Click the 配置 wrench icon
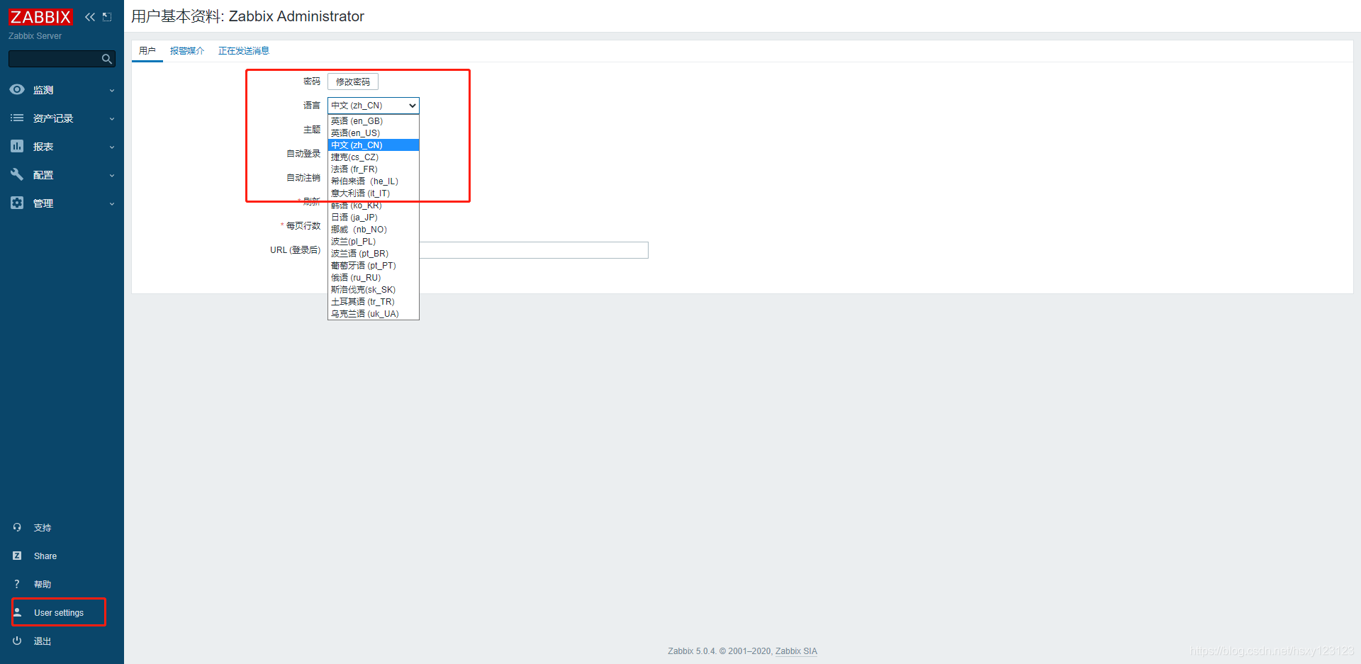Viewport: 1361px width, 664px height. click(17, 174)
